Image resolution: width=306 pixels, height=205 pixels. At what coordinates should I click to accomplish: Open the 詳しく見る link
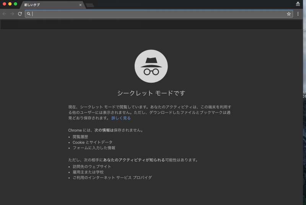coord(121,118)
